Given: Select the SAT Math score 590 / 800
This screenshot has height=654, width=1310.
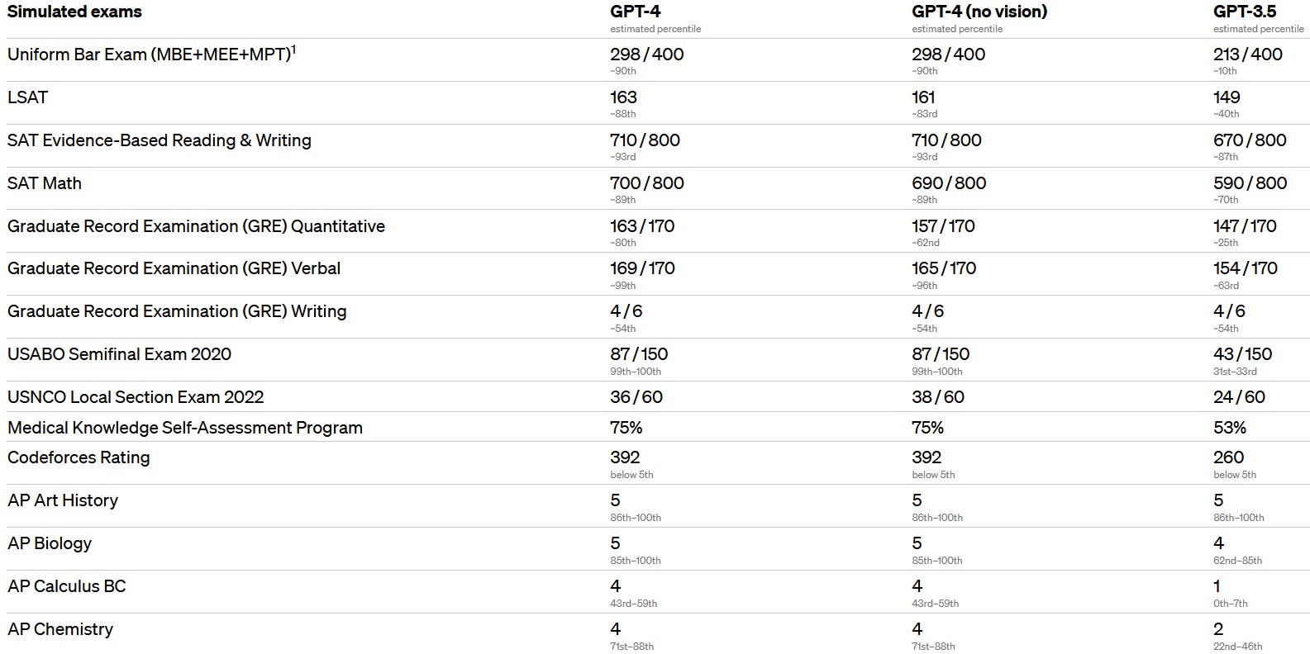Looking at the screenshot, I should coord(1250,183).
